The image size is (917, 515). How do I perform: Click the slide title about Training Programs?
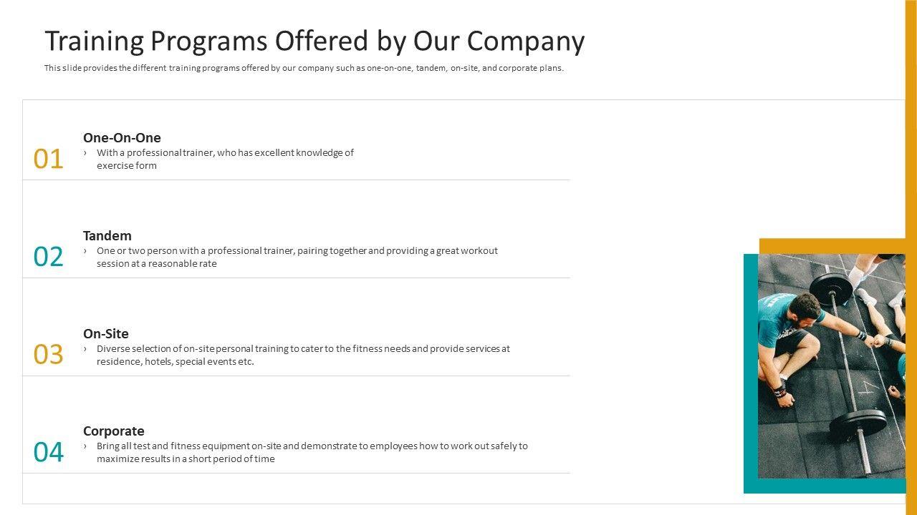tap(315, 41)
